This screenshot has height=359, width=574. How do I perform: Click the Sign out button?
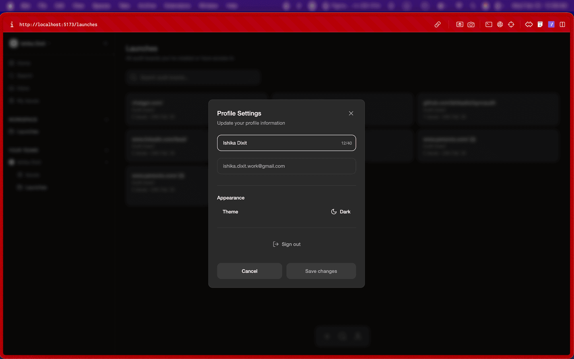point(286,244)
